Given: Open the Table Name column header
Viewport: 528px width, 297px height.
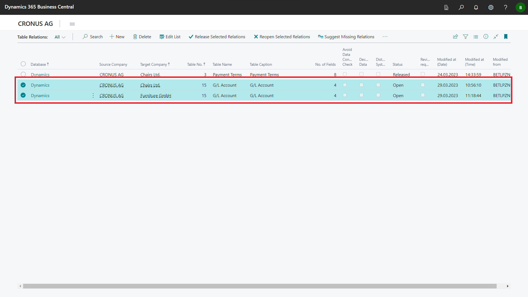Looking at the screenshot, I should [222, 64].
